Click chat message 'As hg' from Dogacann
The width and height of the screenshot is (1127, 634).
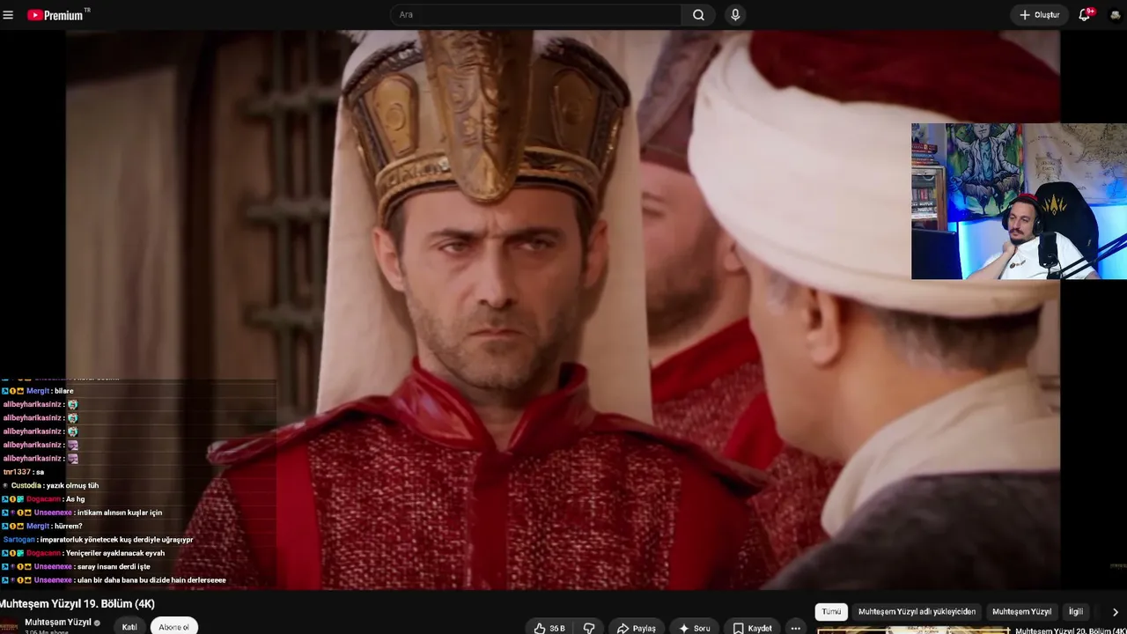click(76, 499)
